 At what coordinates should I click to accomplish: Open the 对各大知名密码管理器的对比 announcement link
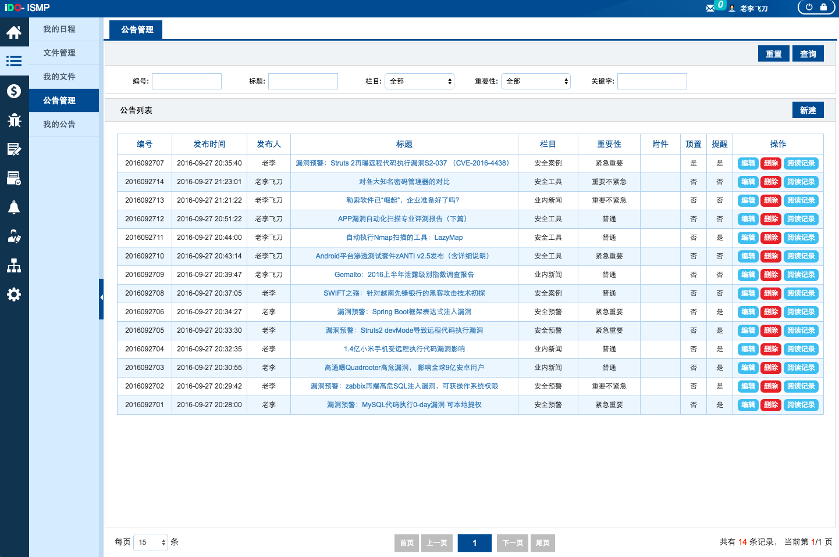pyautogui.click(x=404, y=182)
